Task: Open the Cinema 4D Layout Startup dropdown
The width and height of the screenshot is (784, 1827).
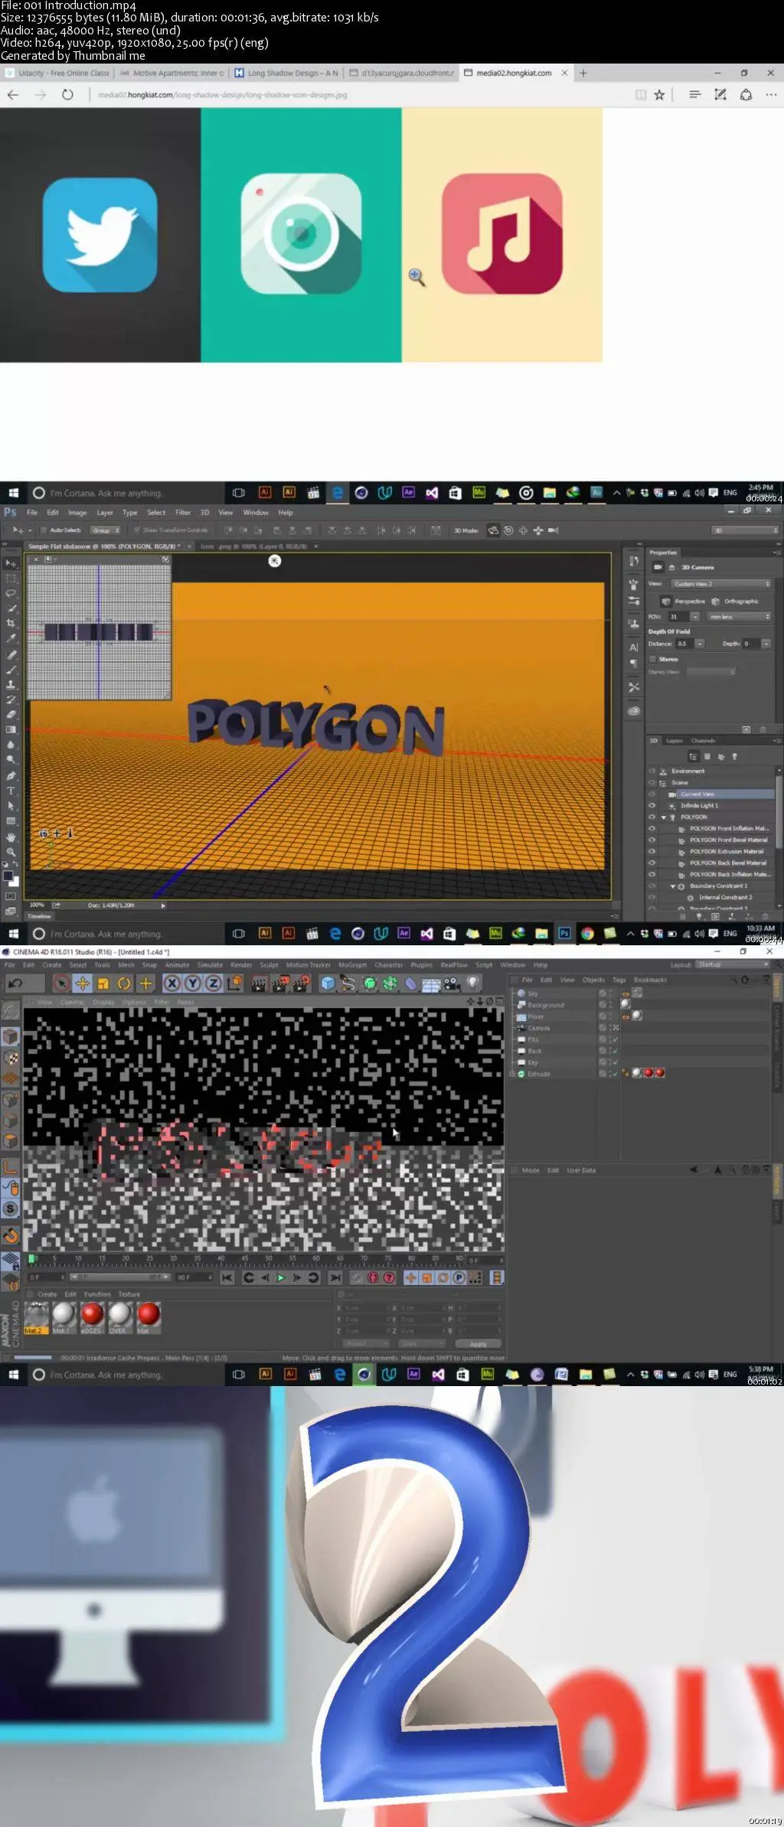Action: 732,964
